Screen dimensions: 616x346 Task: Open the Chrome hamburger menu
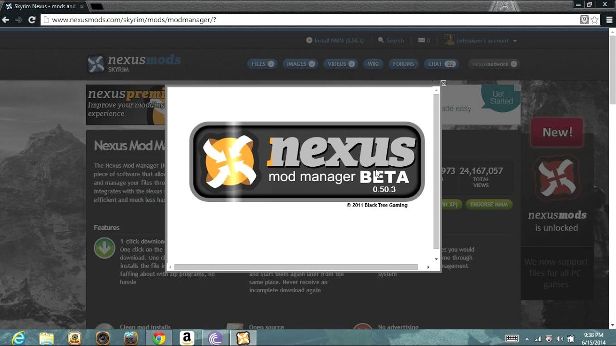click(609, 20)
